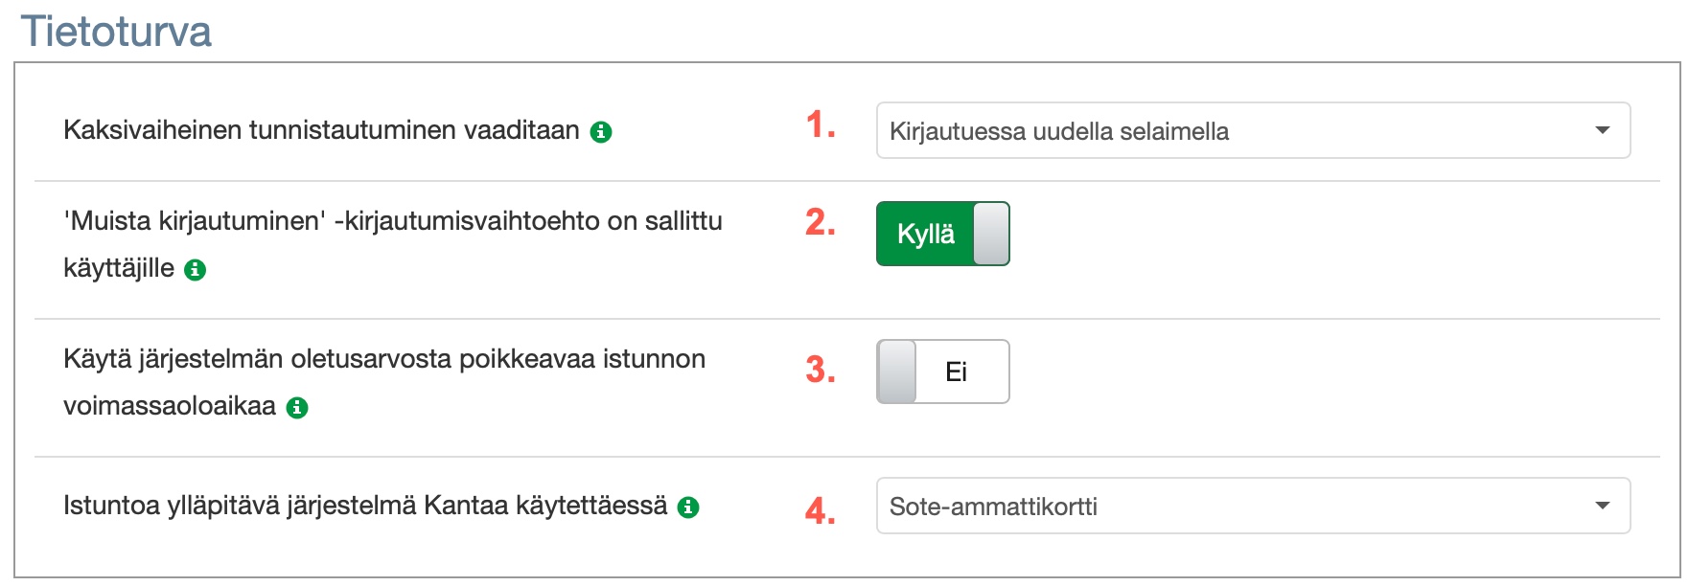Click the arrow of the two-factor authentication dropdown
Viewport: 1689px width, 586px height.
click(x=1602, y=130)
